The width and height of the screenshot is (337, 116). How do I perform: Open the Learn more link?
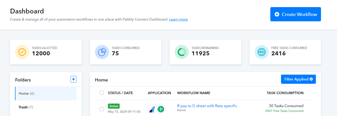click(x=178, y=19)
